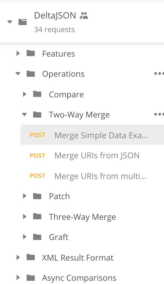Expand the Features folder arrow
Viewport: 164px width, 284px height.
18,53
